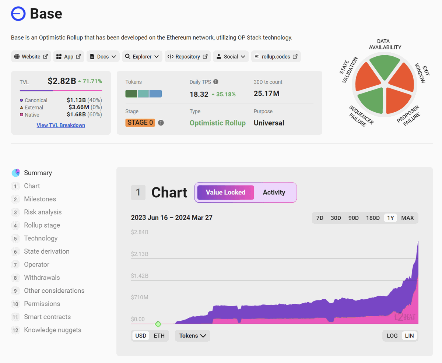Viewport: 442px width, 363px height.
Task: Click the View TVL Breakdown link
Action: coord(60,125)
